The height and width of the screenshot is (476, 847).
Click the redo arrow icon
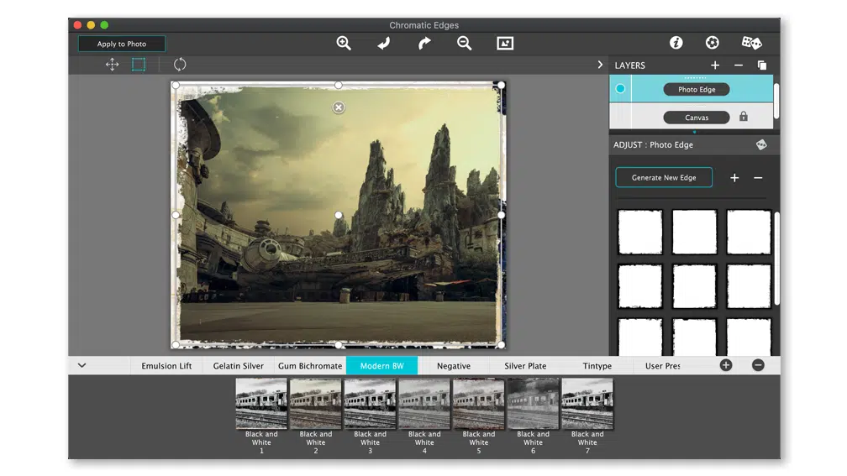tap(424, 43)
